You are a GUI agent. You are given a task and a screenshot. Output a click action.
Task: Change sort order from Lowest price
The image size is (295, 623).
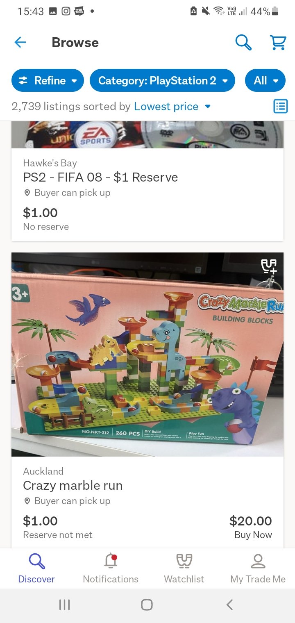tap(172, 107)
